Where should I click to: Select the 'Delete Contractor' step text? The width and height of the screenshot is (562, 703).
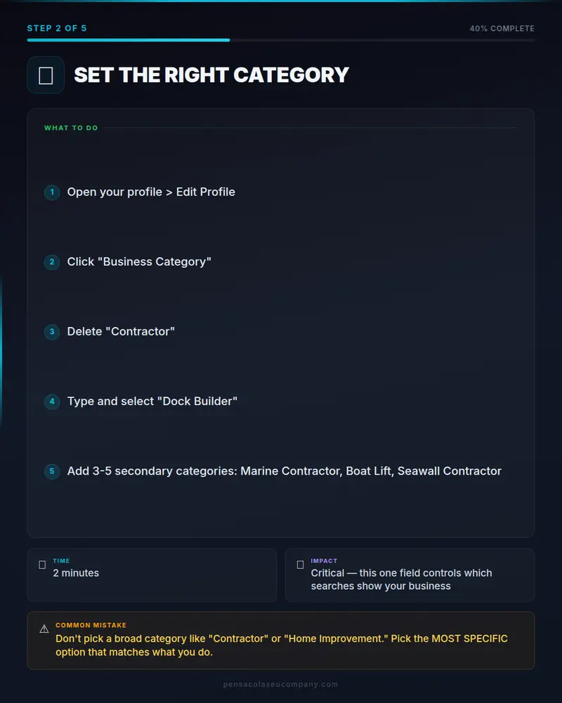pos(121,331)
